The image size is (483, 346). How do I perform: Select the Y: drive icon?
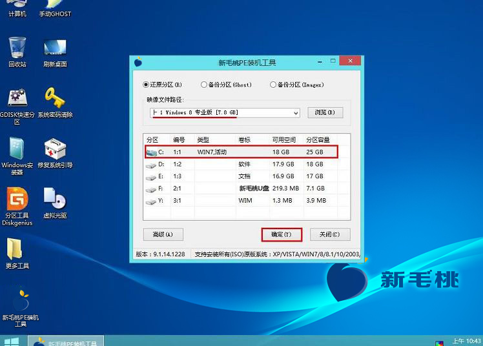pos(151,201)
